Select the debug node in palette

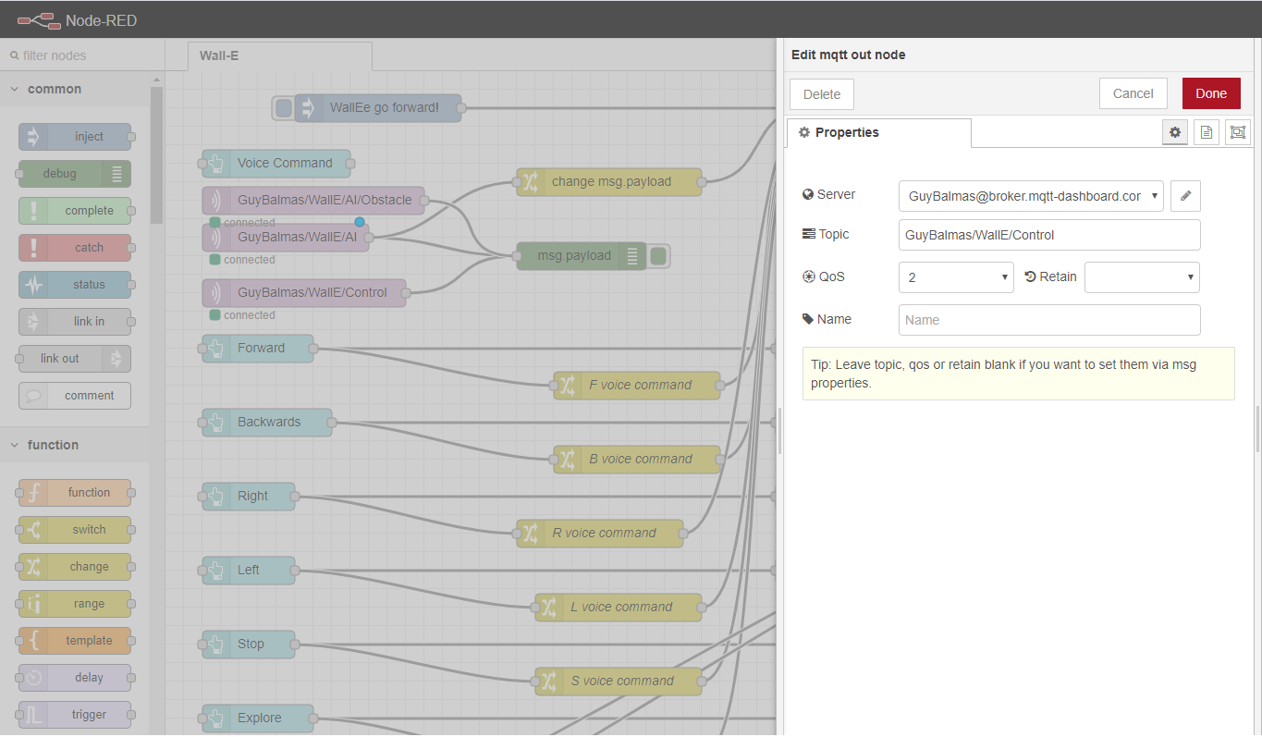click(x=75, y=174)
